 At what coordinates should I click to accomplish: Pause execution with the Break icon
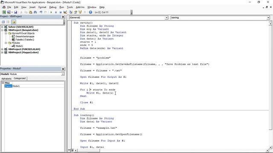coord(56,12)
